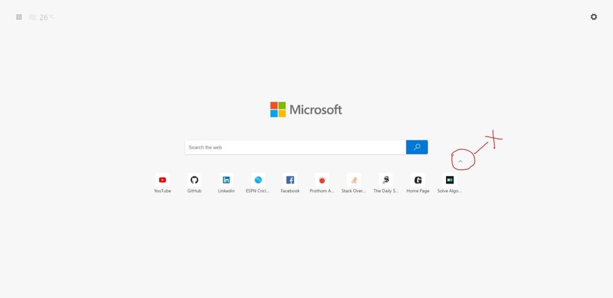
Task: Open the ESPN Cricinfo quick link tile
Action: pyautogui.click(x=258, y=184)
